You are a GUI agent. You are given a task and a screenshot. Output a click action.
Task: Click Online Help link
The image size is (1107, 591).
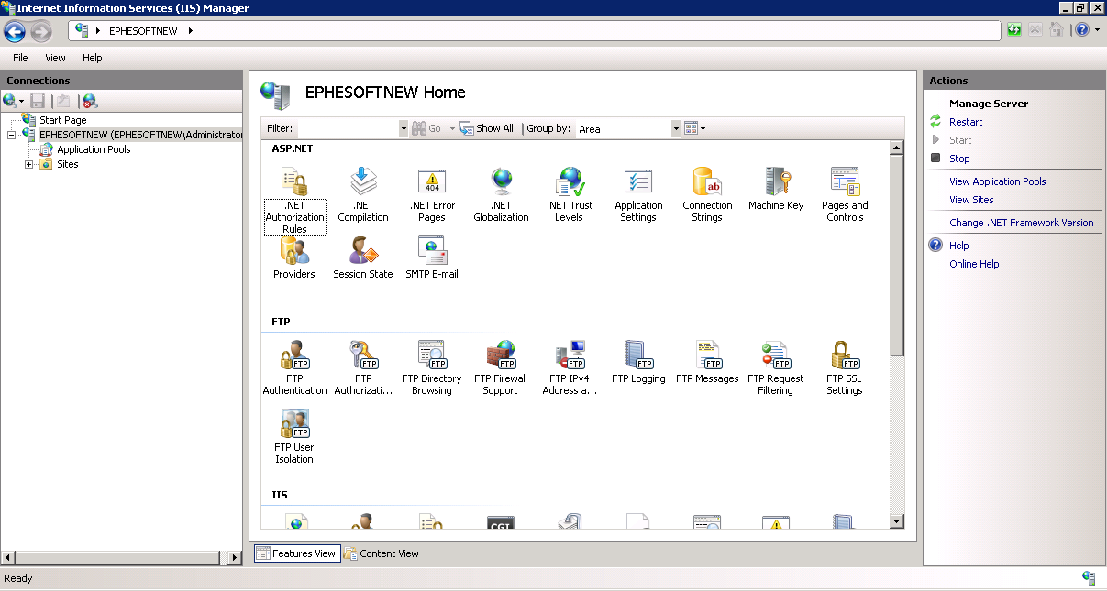[x=974, y=264]
